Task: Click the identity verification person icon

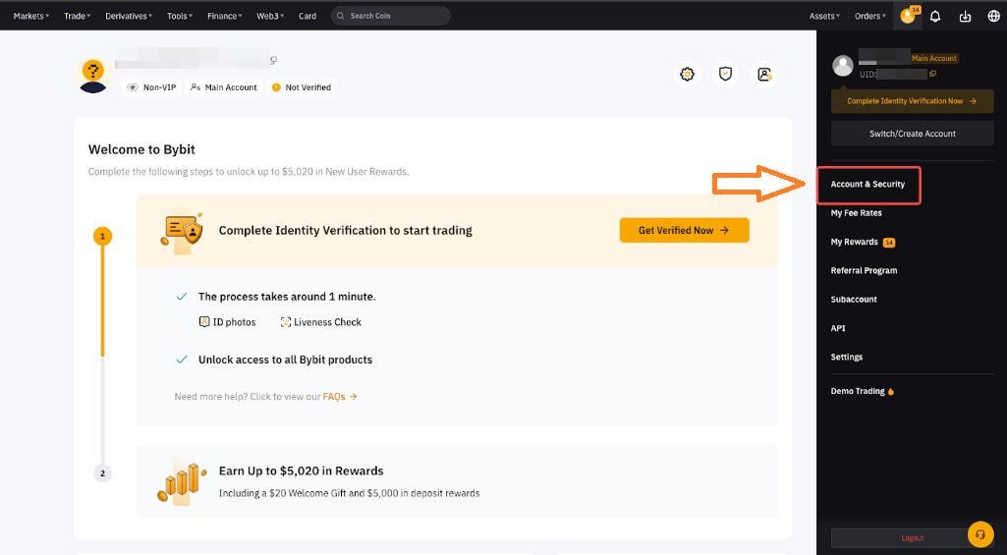Action: 763,75
